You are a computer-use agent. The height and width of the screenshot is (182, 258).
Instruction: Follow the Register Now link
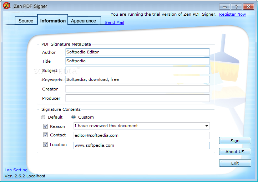click(x=232, y=14)
